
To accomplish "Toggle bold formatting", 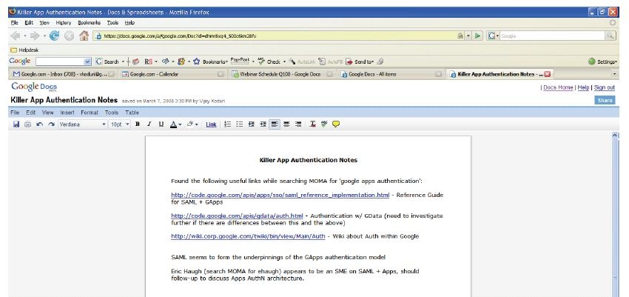I will [x=138, y=124].
